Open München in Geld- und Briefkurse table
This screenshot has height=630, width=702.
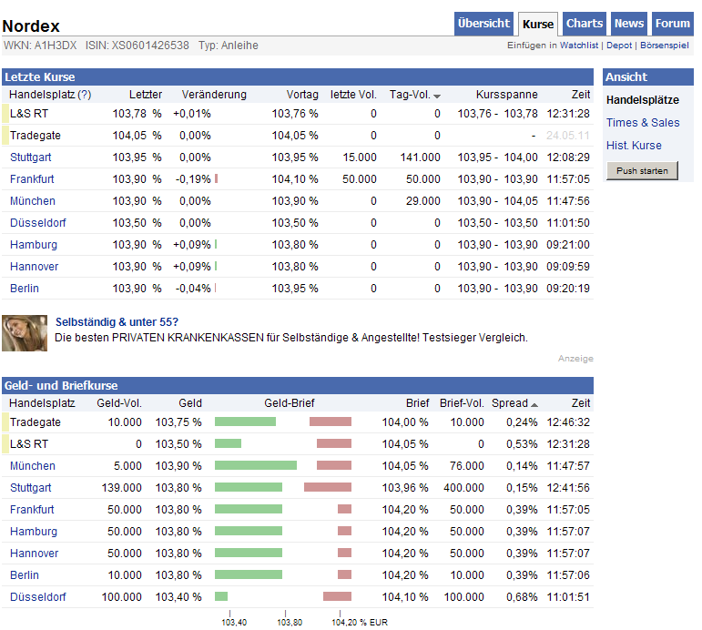33,466
